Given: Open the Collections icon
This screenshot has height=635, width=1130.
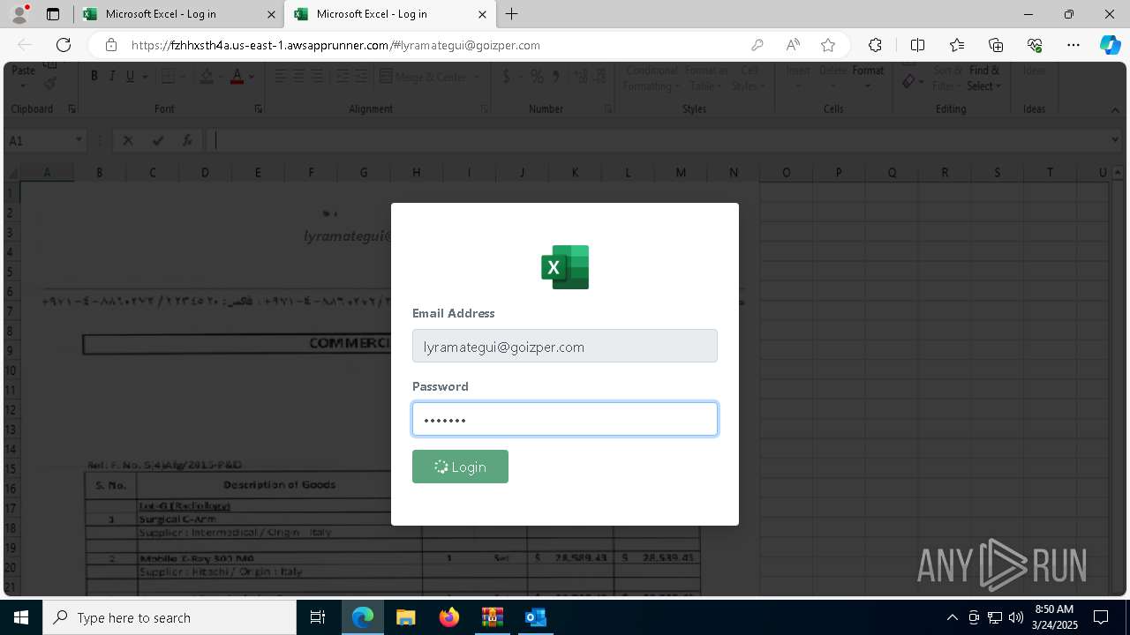Looking at the screenshot, I should pos(996,45).
